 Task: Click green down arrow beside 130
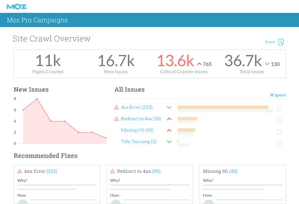click(x=267, y=64)
